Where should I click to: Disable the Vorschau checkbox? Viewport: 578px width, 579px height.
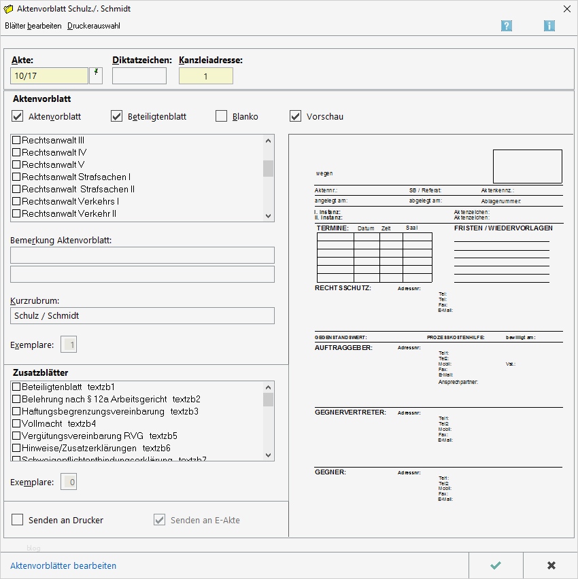click(295, 116)
